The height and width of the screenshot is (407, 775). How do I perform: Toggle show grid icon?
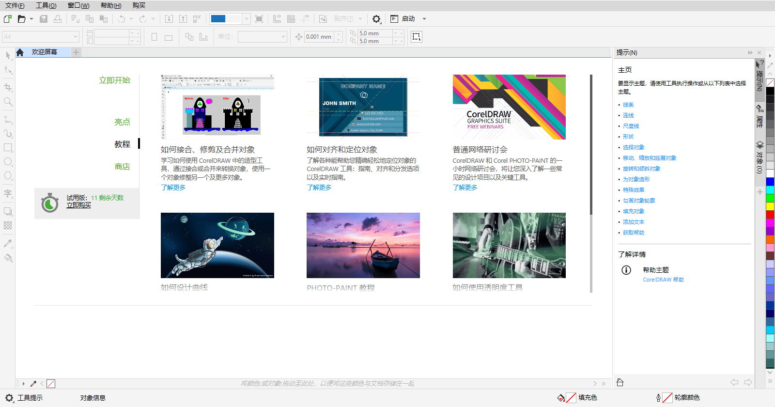coord(291,19)
